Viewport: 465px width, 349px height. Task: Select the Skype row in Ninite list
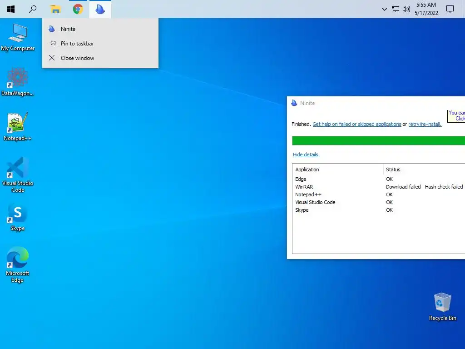378,210
